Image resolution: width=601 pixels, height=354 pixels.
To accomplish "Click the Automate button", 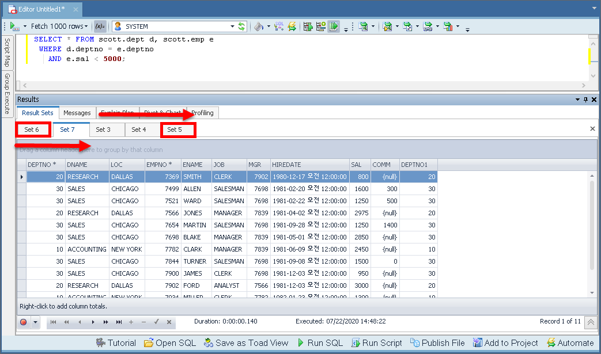I will pos(570,343).
